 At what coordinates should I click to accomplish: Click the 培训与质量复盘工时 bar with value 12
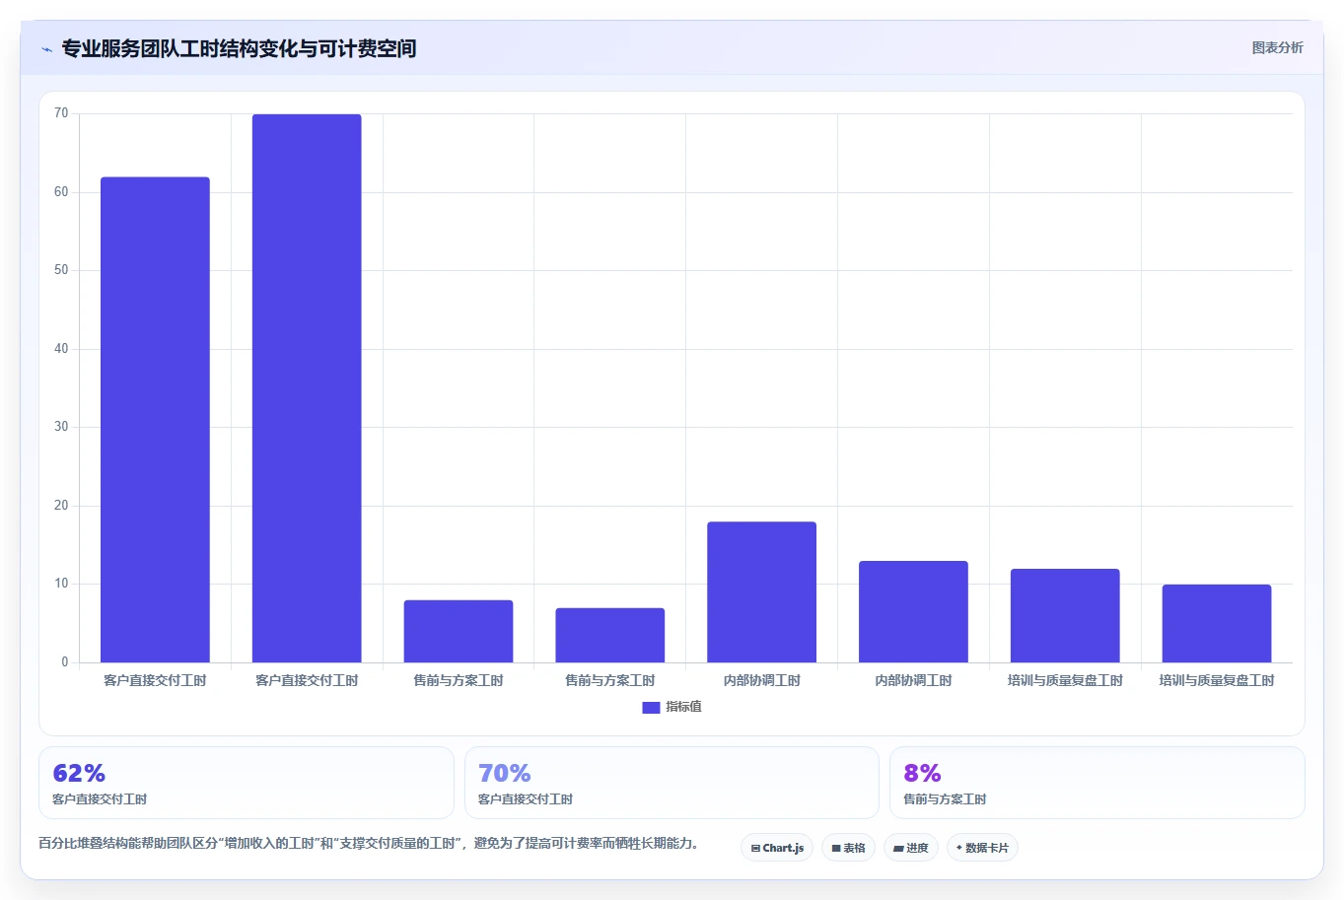[1065, 616]
